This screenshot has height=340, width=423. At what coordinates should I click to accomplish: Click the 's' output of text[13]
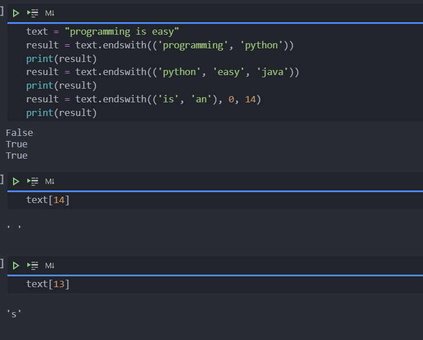[14, 313]
